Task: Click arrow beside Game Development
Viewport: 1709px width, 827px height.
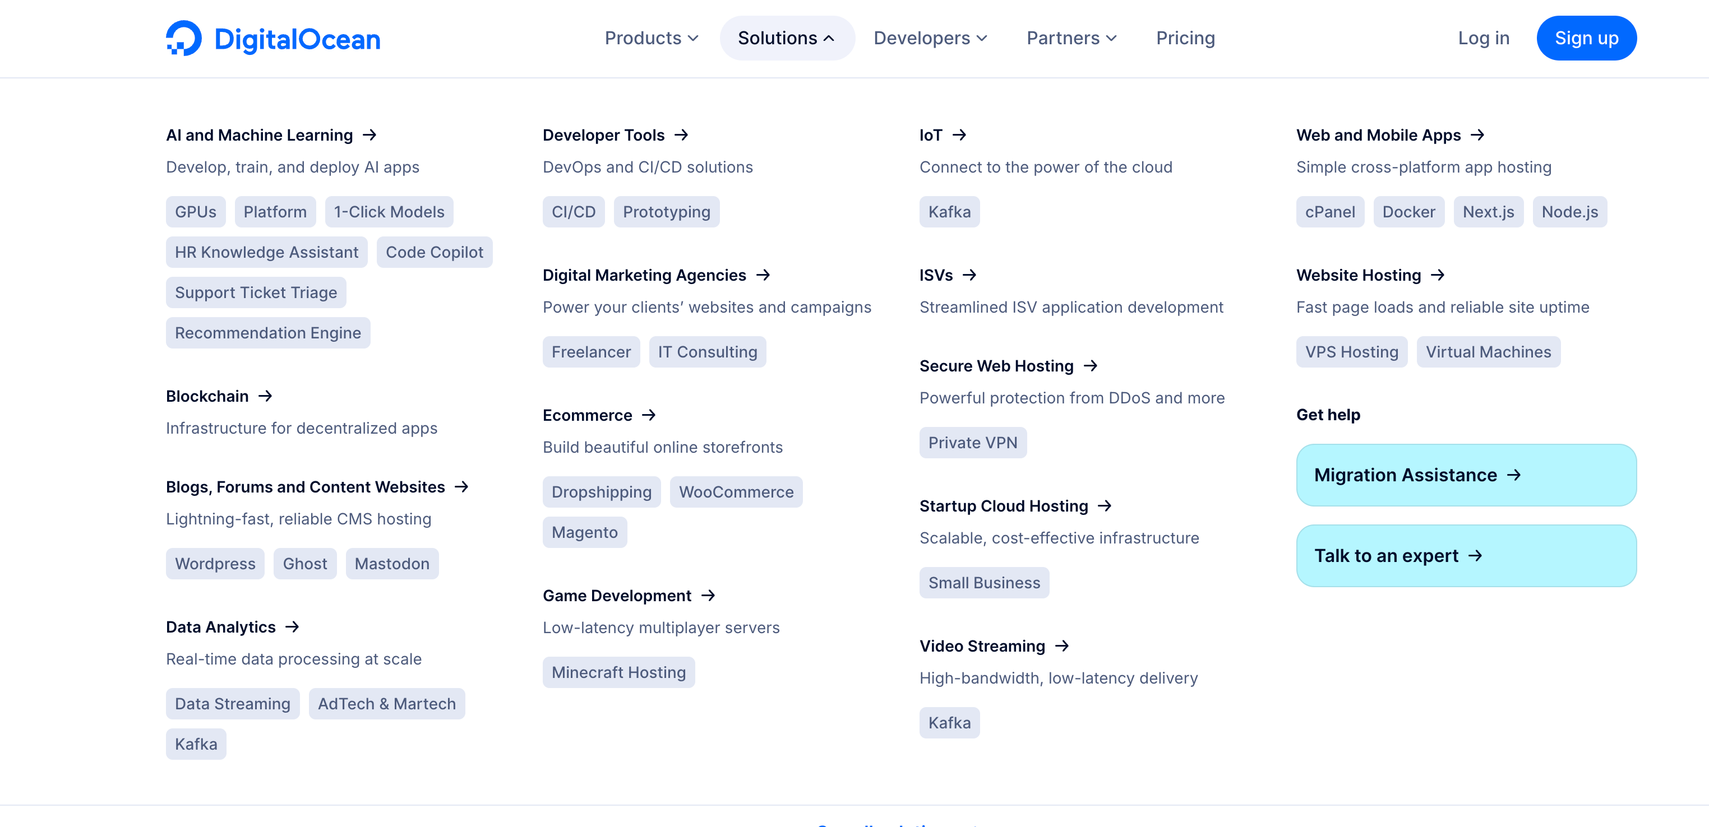Action: (709, 596)
